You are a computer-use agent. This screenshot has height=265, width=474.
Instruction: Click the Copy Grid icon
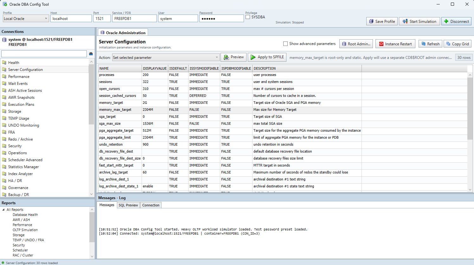tap(448, 44)
